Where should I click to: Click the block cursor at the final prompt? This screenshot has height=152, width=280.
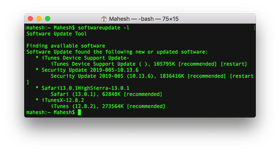pos(79,112)
